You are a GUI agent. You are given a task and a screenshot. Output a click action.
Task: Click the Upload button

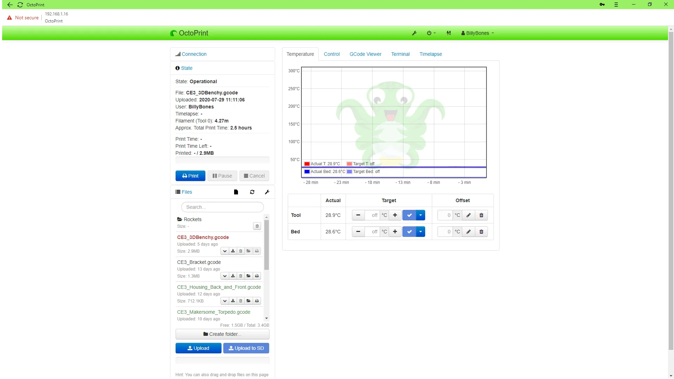pyautogui.click(x=198, y=348)
